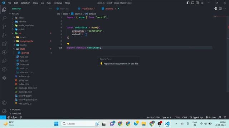Open File Explorer from taskbar
229x128 pixels.
pyautogui.click(x=144, y=124)
